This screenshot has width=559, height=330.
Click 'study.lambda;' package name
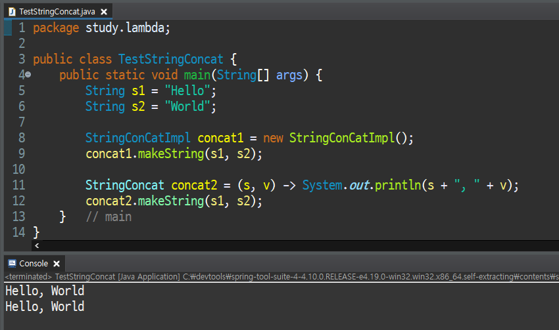(128, 28)
